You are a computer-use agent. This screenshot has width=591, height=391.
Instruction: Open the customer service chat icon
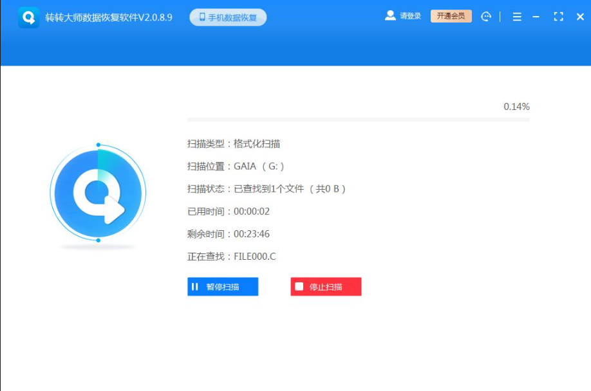[x=486, y=17]
